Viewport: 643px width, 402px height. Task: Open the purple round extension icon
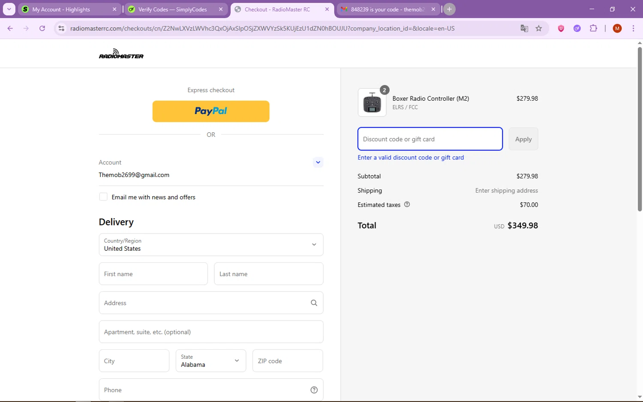coord(577,28)
